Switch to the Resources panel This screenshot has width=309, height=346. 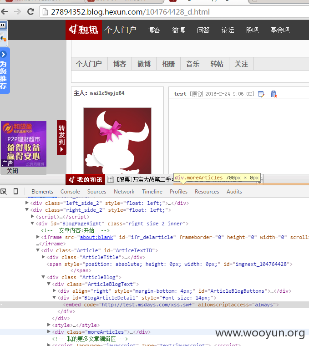click(207, 192)
